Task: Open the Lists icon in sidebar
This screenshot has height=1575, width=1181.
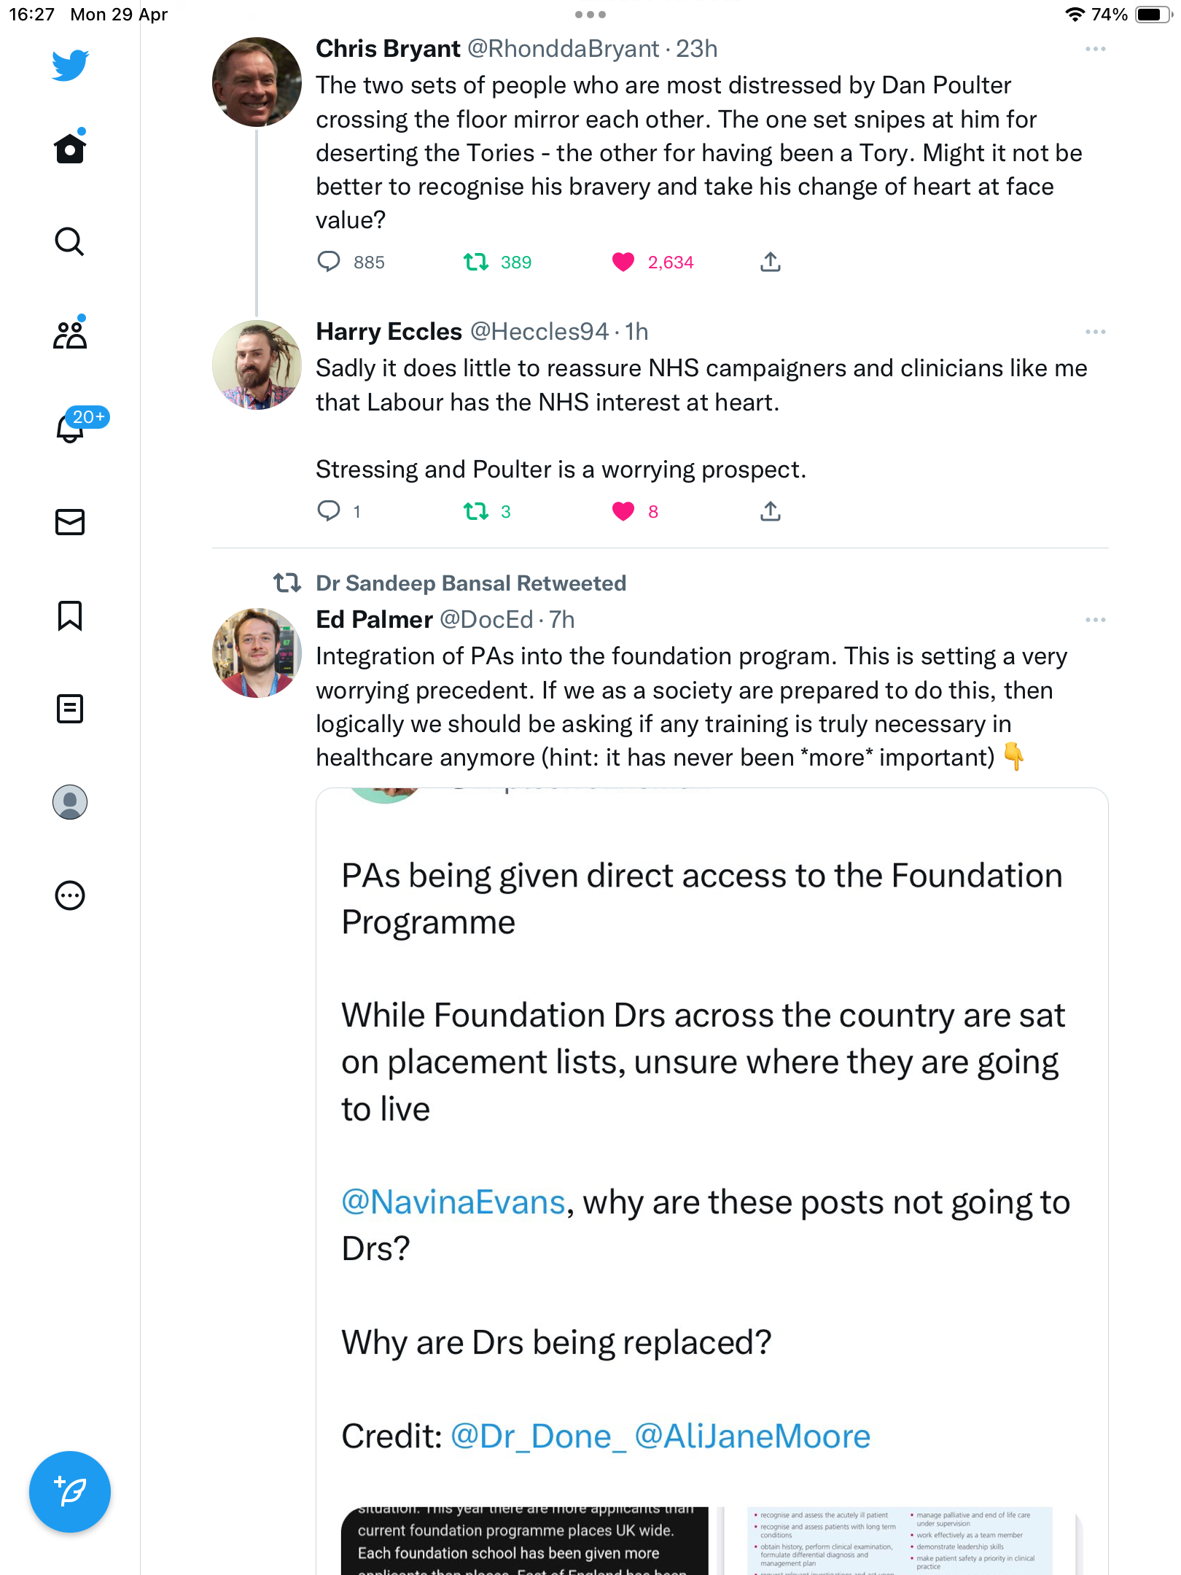Action: click(x=70, y=709)
